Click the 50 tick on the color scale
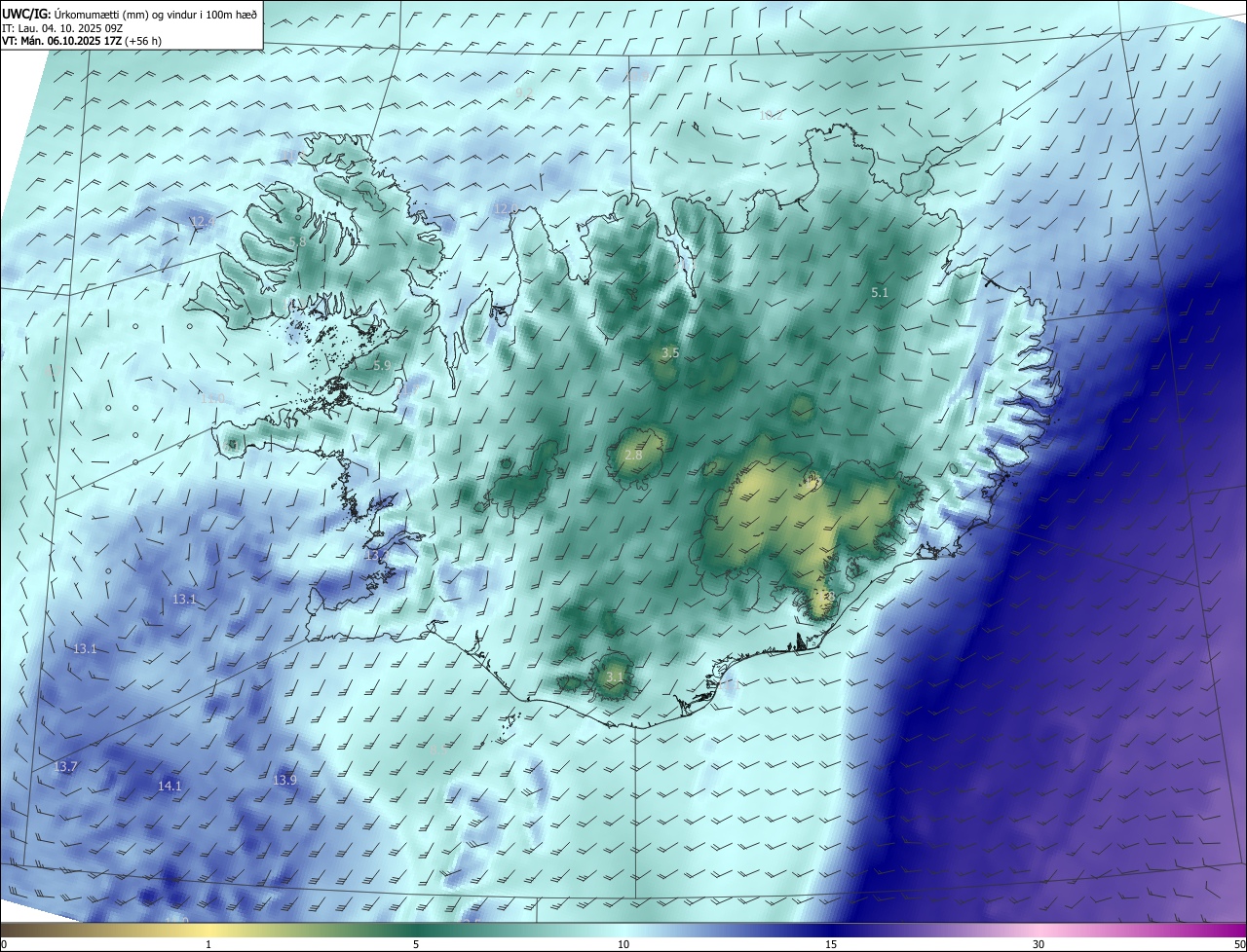The width and height of the screenshot is (1247, 952). coord(1239,944)
